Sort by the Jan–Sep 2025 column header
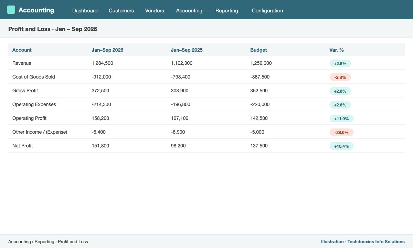Image resolution: width=413 pixels, height=248 pixels. coord(187,50)
